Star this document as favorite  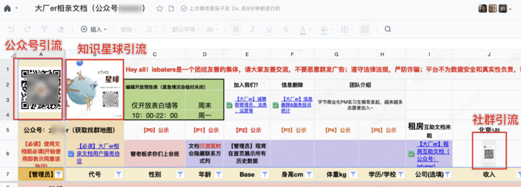[160, 9]
